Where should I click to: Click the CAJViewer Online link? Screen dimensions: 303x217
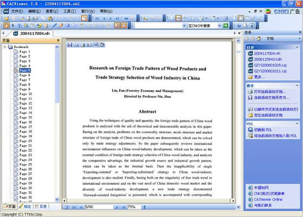point(268,199)
